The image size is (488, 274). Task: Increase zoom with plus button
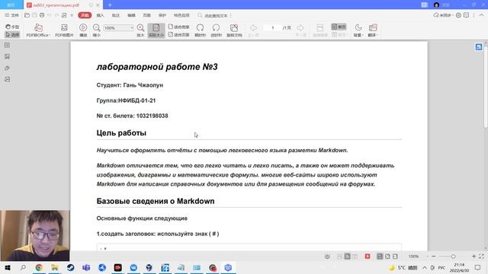coord(474,256)
